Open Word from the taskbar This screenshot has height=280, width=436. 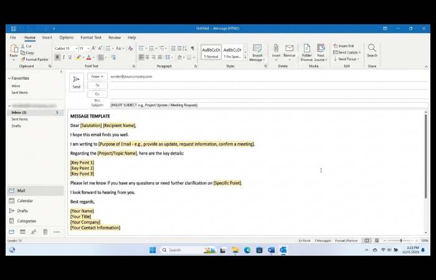[x=272, y=250]
